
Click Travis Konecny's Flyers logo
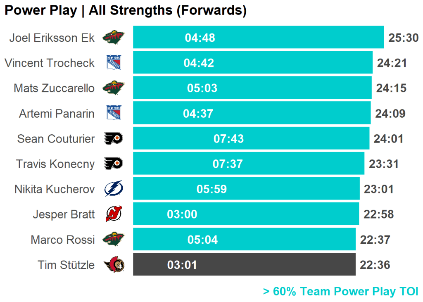[x=113, y=164]
